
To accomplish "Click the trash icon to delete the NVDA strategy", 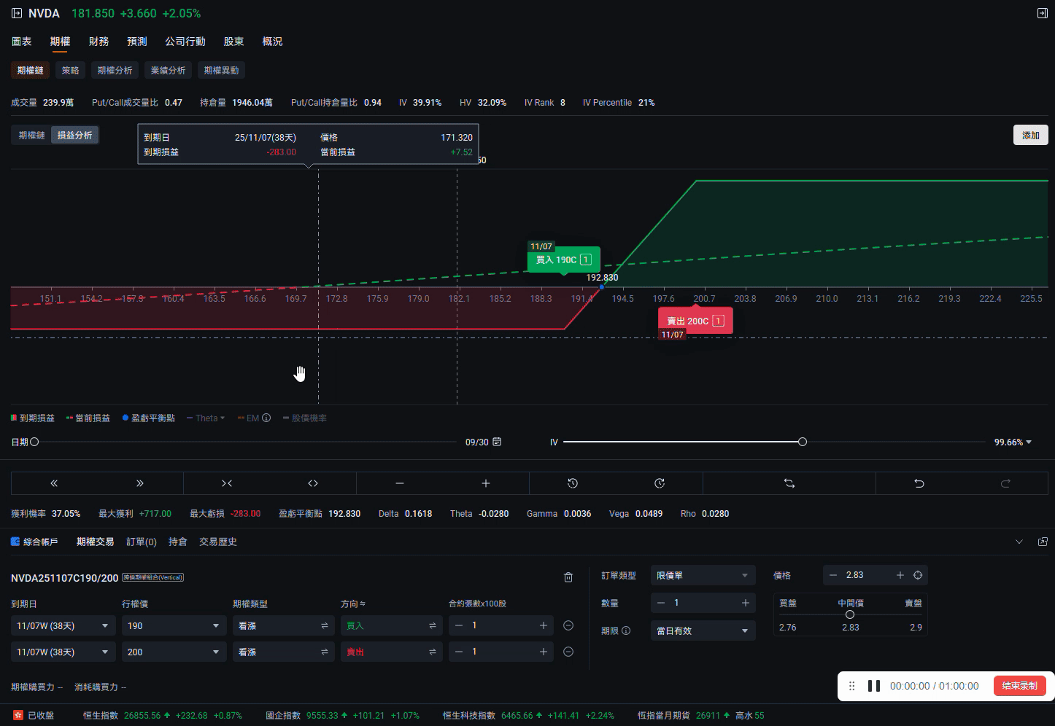I will (568, 577).
